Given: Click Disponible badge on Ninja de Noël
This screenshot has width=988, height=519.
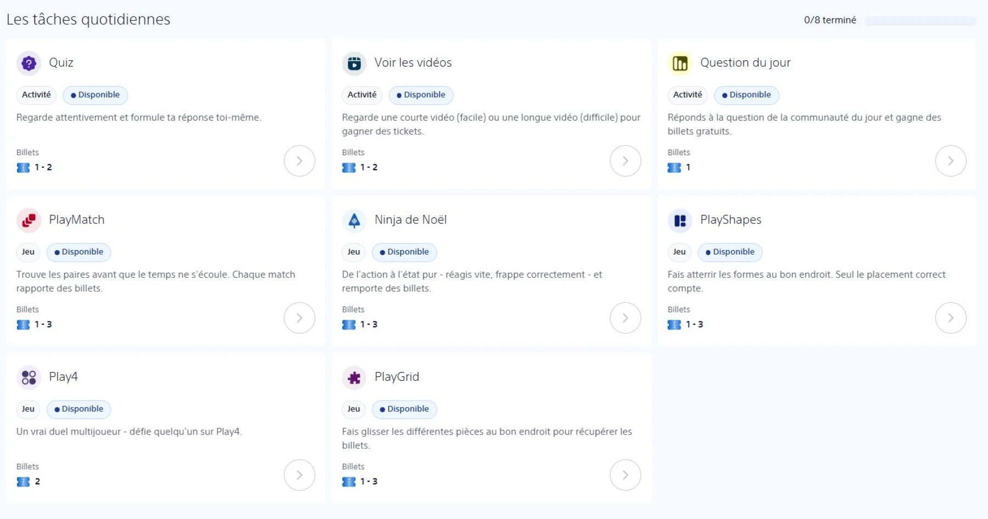Looking at the screenshot, I should coord(404,252).
